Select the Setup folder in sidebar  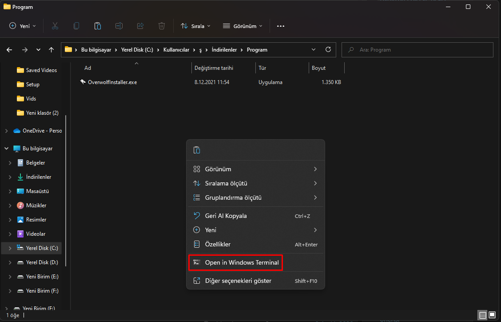click(28, 84)
